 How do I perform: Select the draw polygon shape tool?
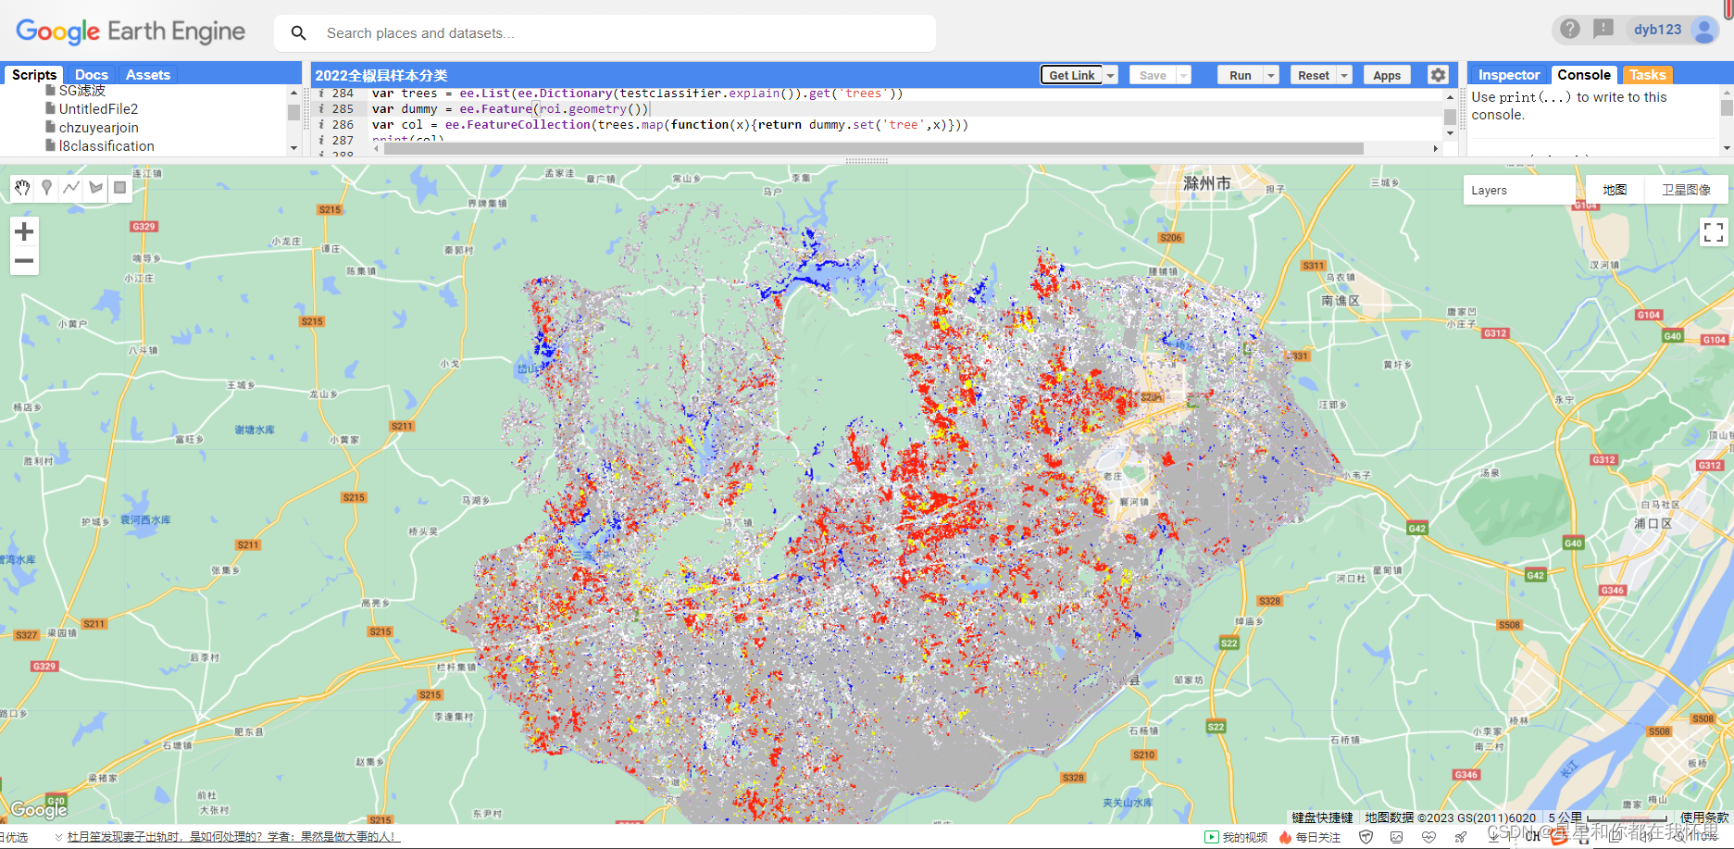[x=95, y=188]
